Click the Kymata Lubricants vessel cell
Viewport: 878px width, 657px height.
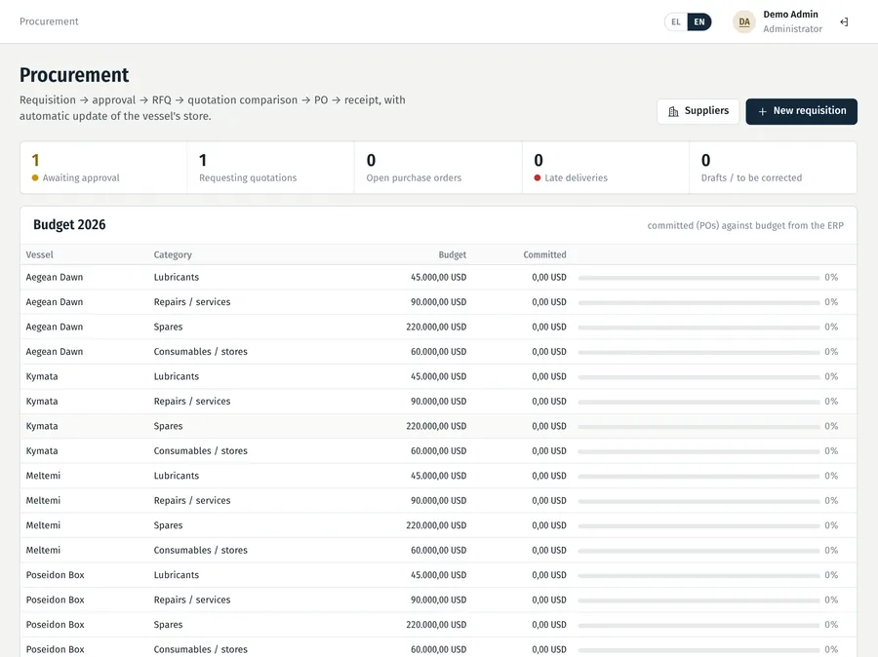pos(42,376)
